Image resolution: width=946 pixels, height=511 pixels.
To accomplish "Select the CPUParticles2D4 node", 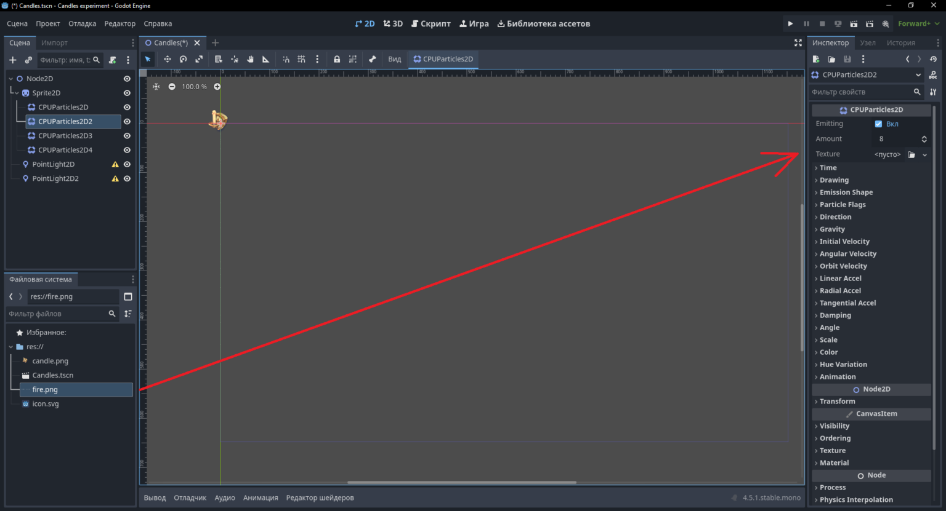I will click(x=65, y=150).
